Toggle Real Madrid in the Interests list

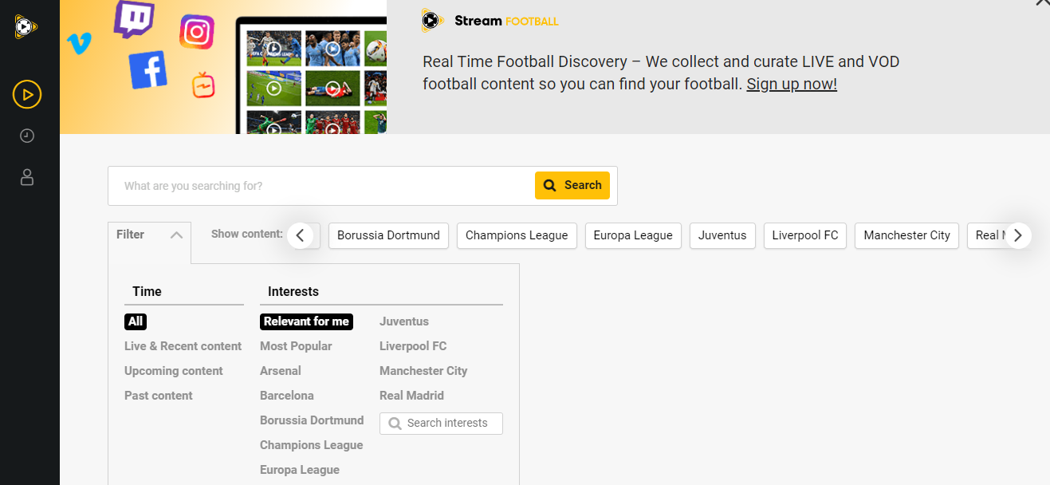(x=411, y=396)
